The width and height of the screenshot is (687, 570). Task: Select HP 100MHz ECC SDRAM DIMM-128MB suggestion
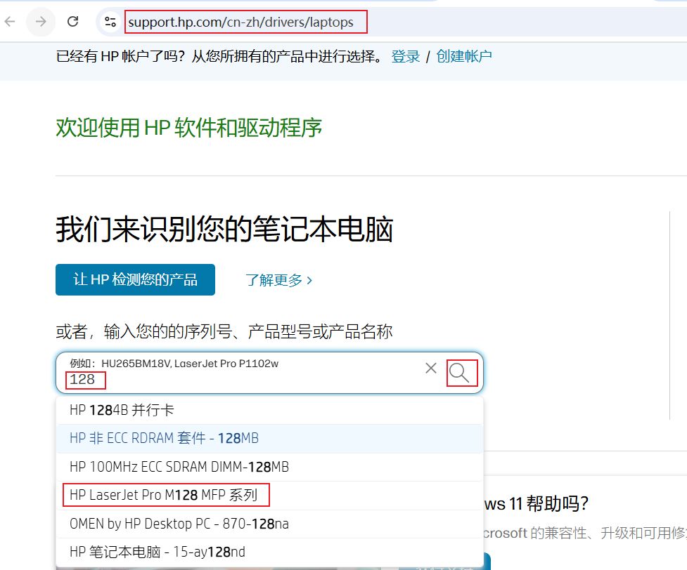179,467
